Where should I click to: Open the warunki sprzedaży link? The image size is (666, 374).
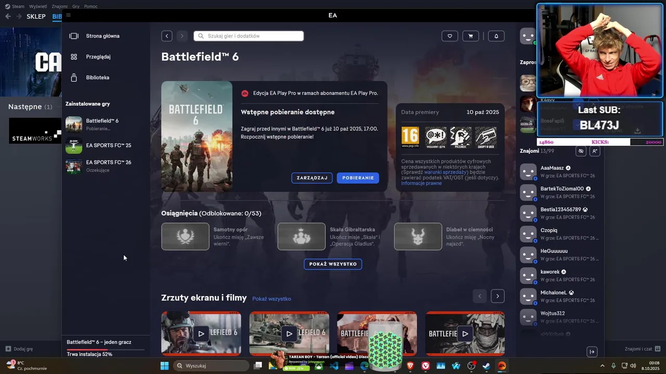click(x=445, y=172)
